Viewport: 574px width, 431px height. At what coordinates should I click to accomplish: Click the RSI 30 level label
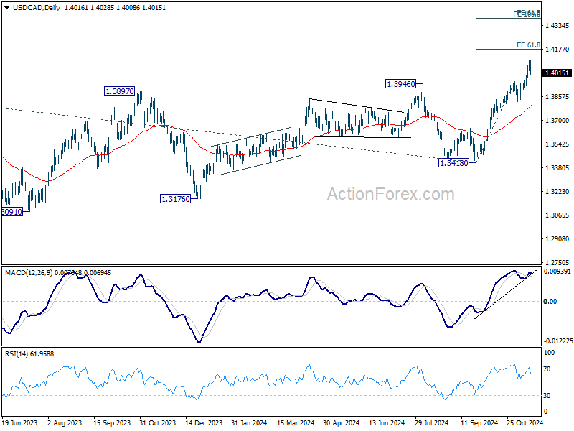click(x=547, y=396)
